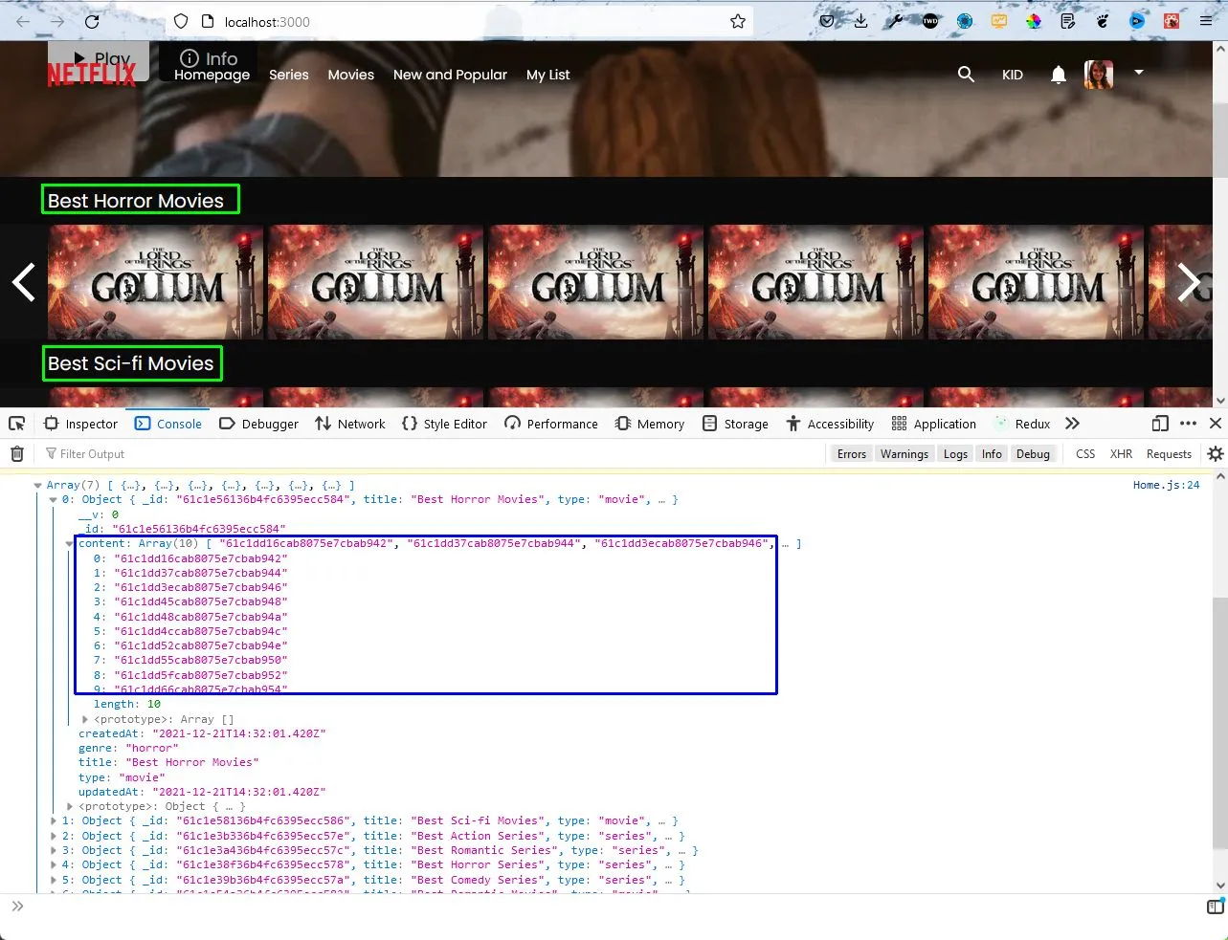Toggle responsive design mode icon
Image resolution: width=1228 pixels, height=940 pixels.
[1160, 424]
